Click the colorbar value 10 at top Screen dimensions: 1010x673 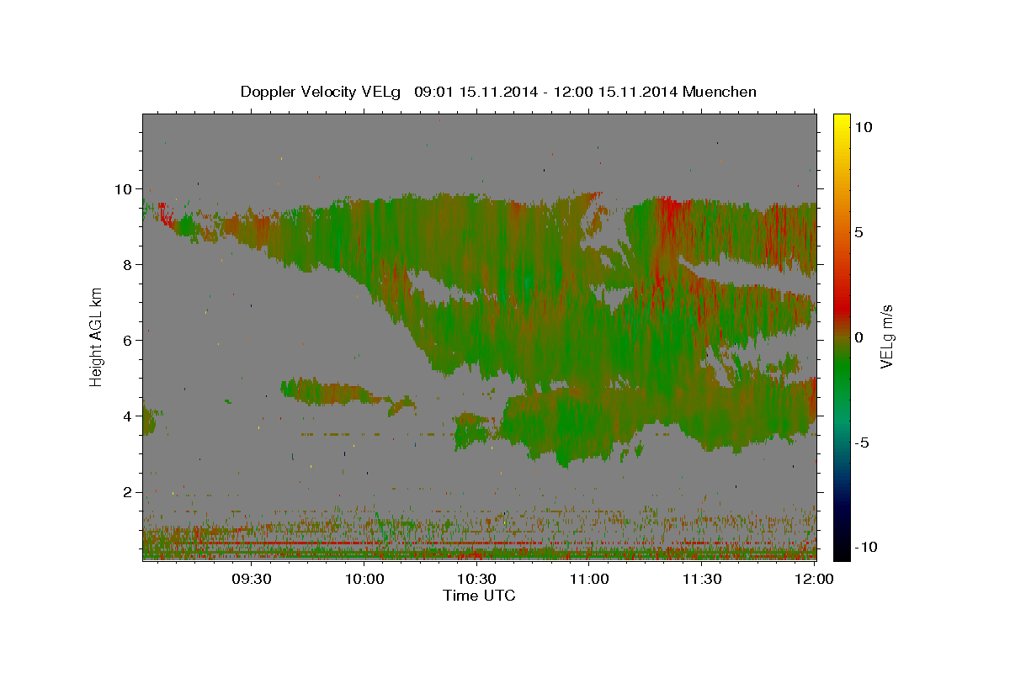click(864, 126)
